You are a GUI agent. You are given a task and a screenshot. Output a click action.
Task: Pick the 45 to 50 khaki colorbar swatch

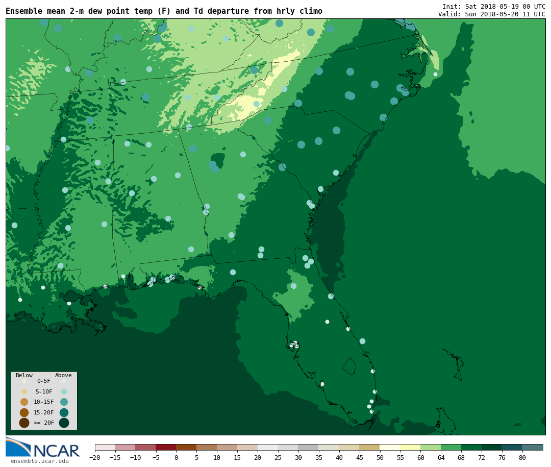point(370,447)
